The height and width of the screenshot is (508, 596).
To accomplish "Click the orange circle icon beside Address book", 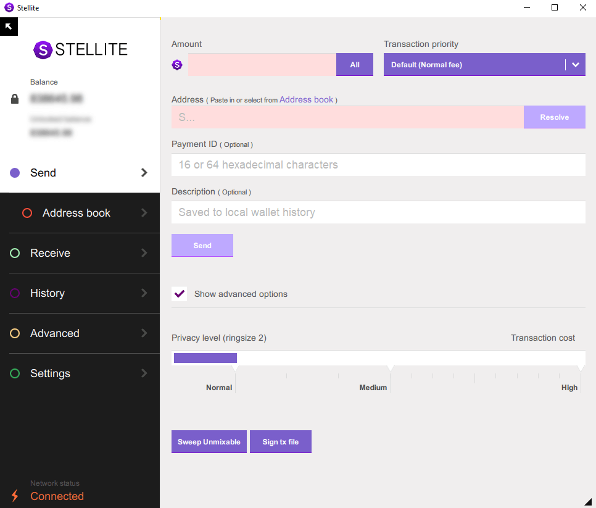I will tap(27, 212).
